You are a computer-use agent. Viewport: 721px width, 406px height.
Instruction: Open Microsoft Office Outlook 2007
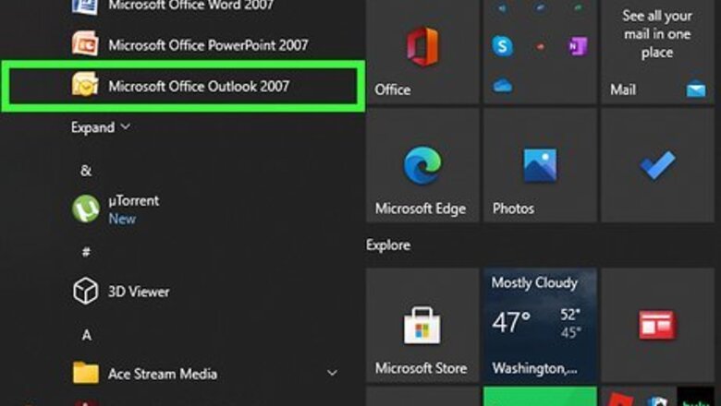198,87
